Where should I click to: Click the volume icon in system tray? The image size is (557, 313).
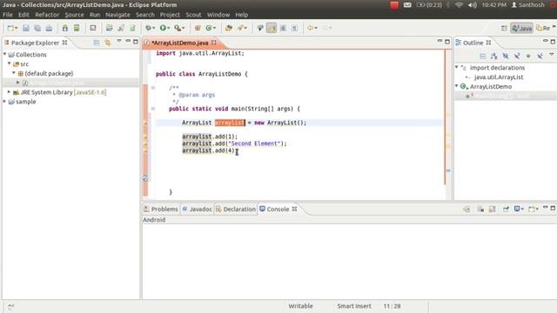coord(472,5)
